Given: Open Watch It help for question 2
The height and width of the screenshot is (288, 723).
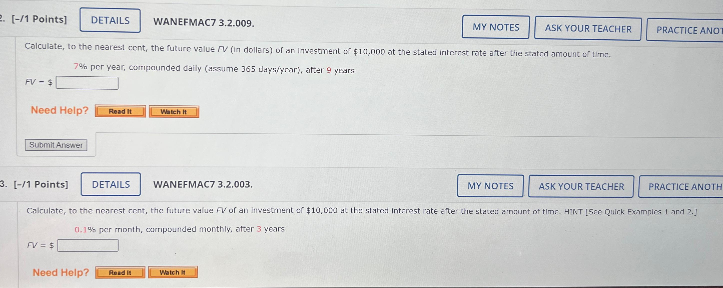Looking at the screenshot, I should click(x=174, y=112).
